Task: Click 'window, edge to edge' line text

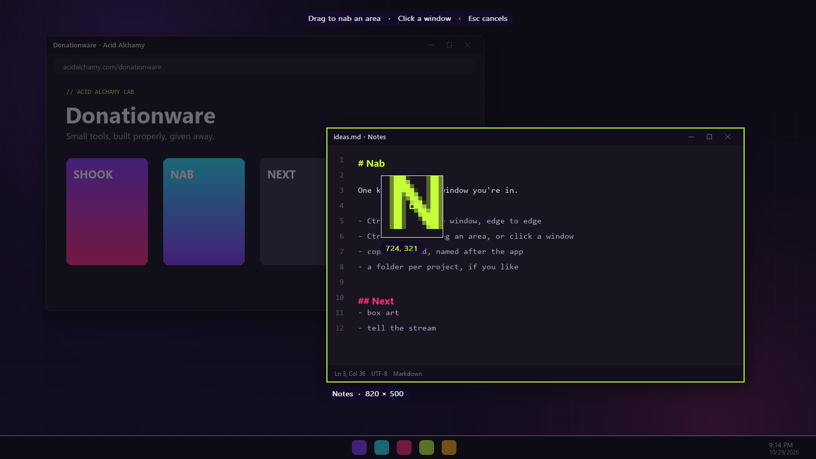Action: coord(495,221)
